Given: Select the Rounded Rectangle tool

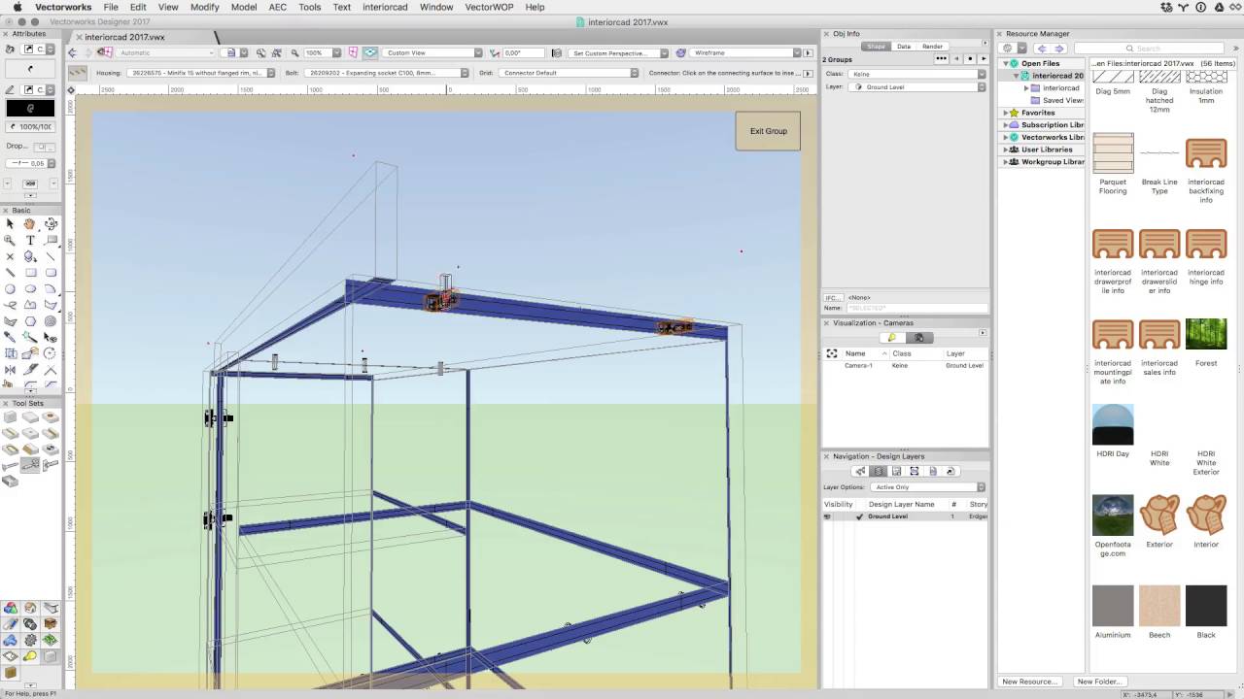Looking at the screenshot, I should pos(51,272).
